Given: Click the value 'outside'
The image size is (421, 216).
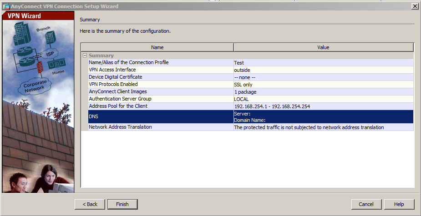Looking at the screenshot, I should click(x=242, y=70).
